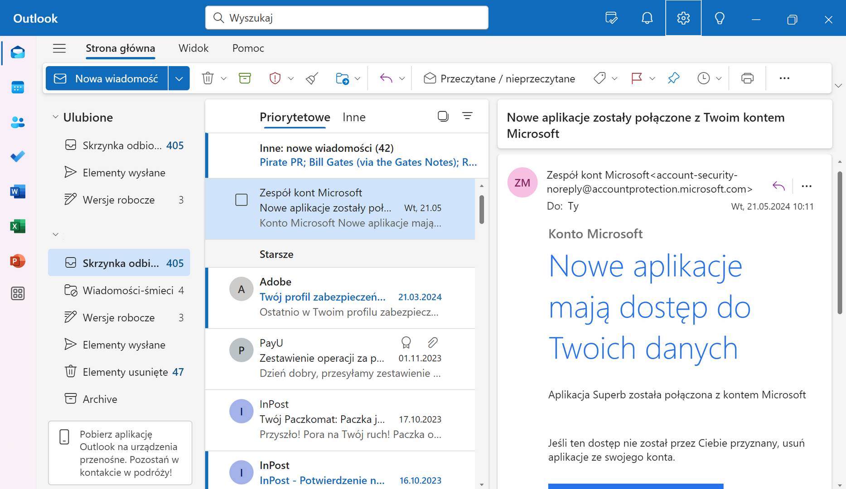This screenshot has height=489, width=846.
Task: Open the More apps grid icon
Action: click(x=18, y=294)
